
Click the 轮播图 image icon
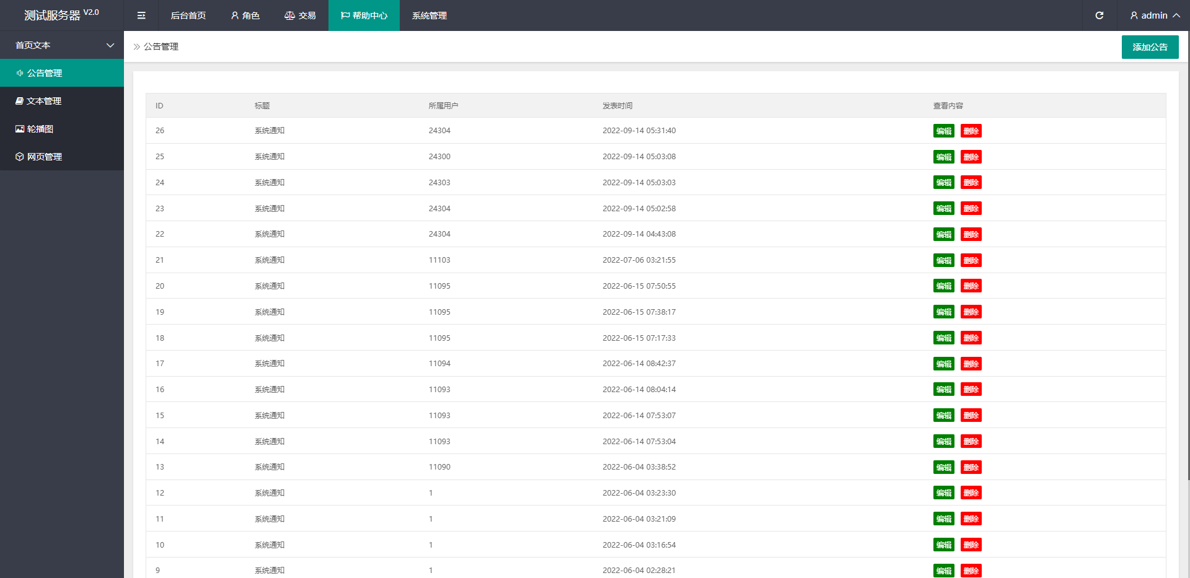tap(20, 129)
